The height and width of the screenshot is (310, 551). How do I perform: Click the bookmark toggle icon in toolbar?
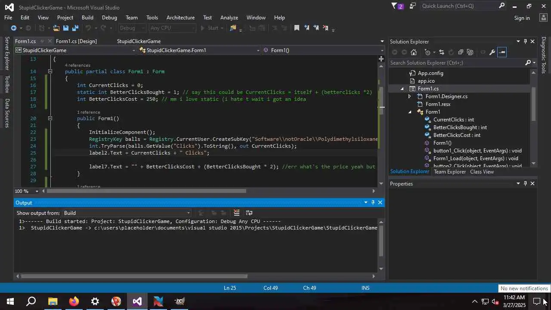(297, 28)
